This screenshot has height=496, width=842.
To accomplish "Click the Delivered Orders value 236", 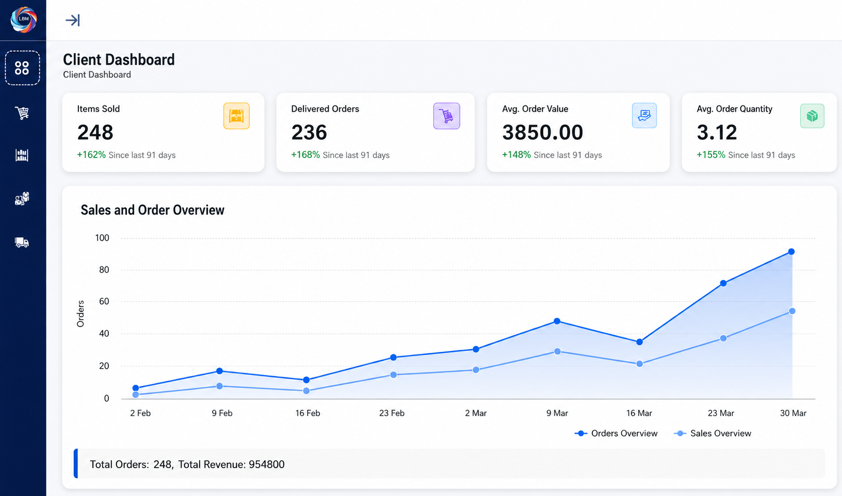I will coord(309,132).
